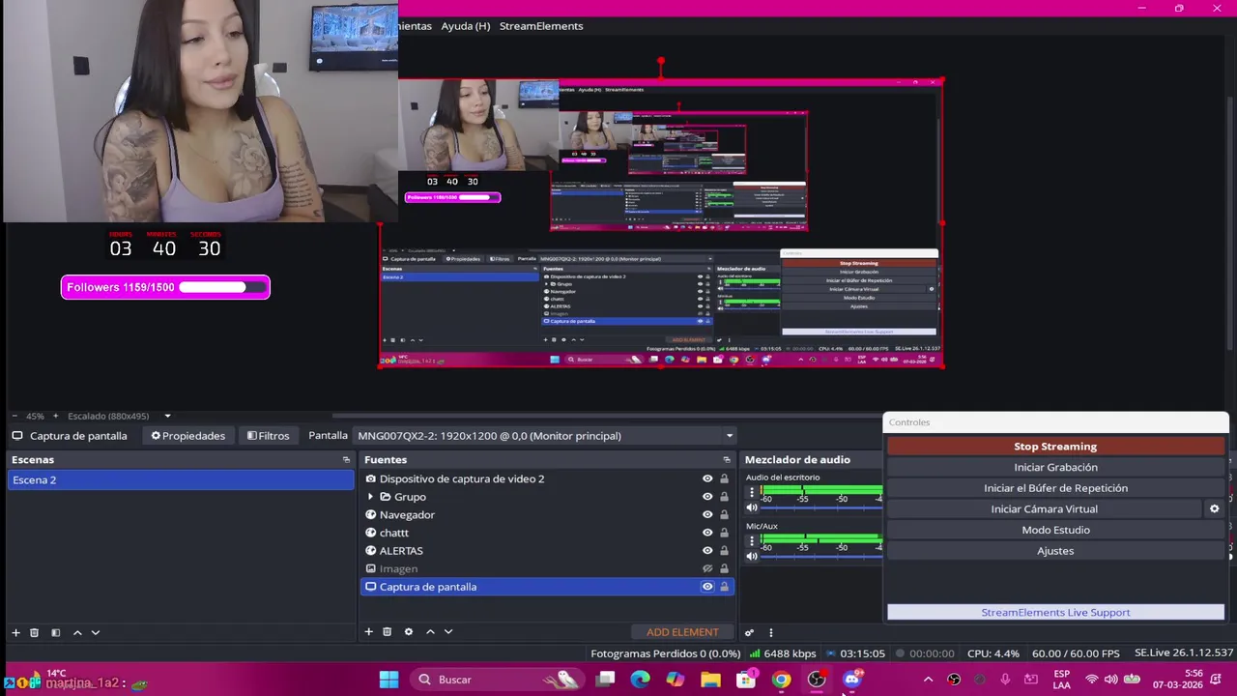This screenshot has height=696, width=1237.
Task: Delete selected scene with trash icon
Action: point(34,632)
